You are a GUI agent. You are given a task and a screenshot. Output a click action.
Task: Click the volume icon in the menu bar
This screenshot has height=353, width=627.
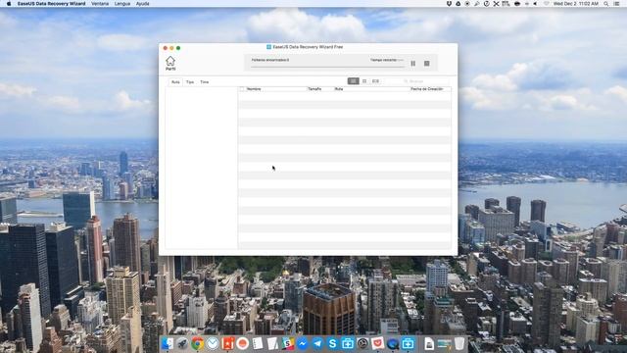[535, 4]
